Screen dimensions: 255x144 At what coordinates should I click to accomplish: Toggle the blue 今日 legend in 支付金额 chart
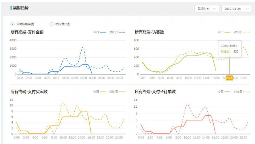click(x=99, y=32)
